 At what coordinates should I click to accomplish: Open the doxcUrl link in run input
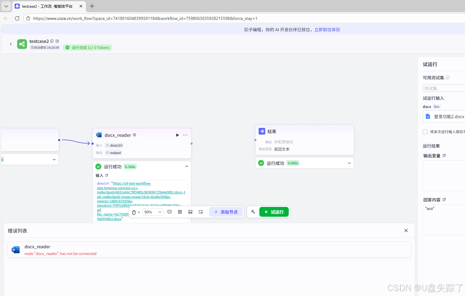tap(141, 201)
